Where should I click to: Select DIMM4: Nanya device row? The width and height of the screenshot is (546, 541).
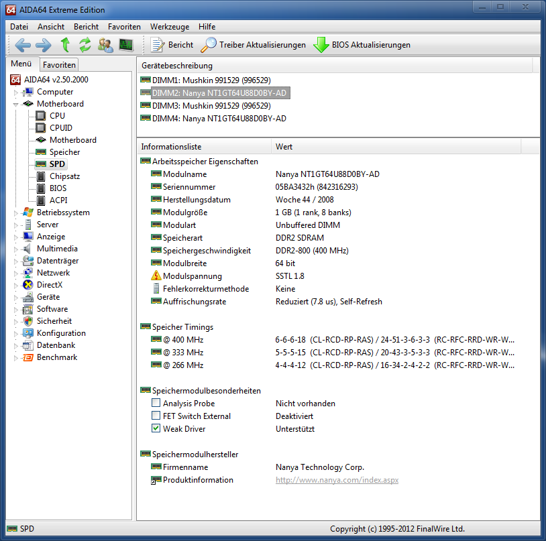tap(213, 119)
